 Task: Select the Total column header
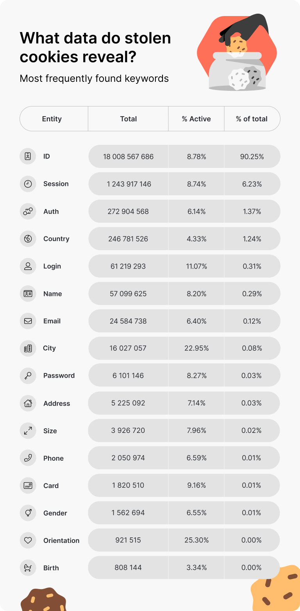128,119
